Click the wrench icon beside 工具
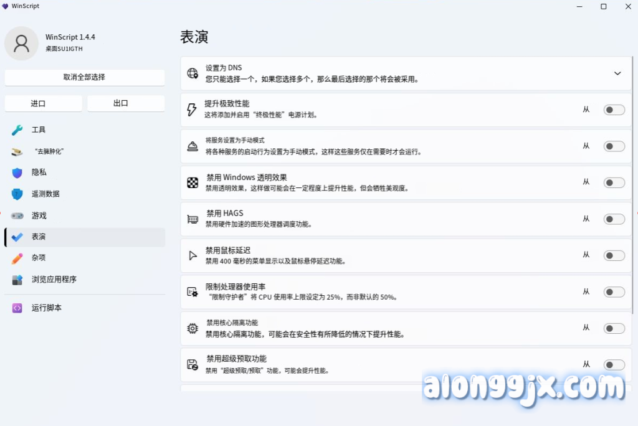 coord(17,130)
